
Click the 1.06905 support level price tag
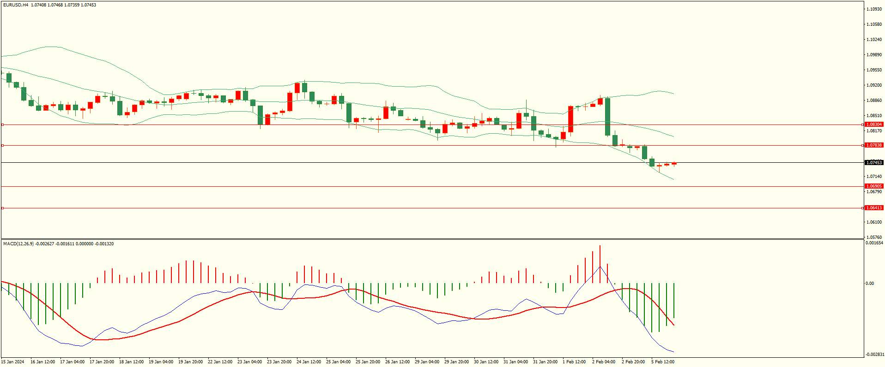[x=874, y=186]
